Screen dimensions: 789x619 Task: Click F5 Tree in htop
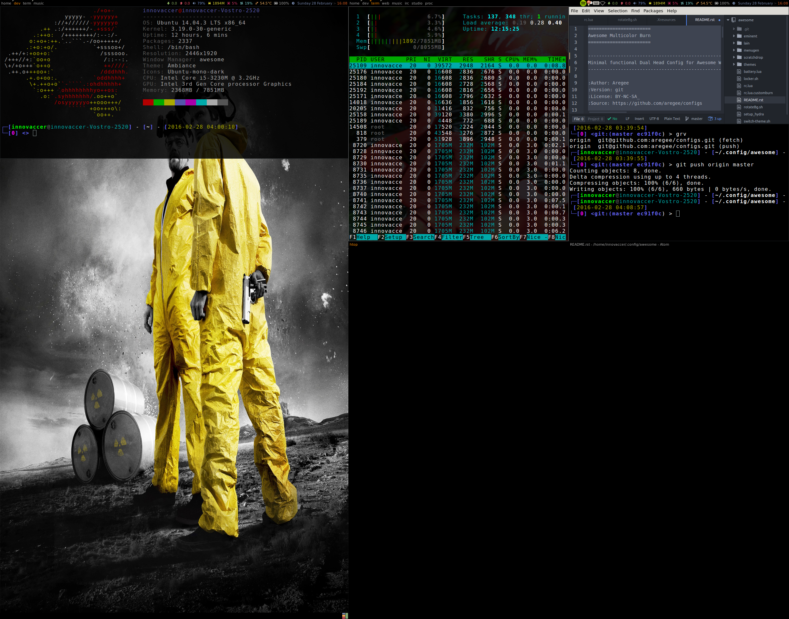[477, 237]
